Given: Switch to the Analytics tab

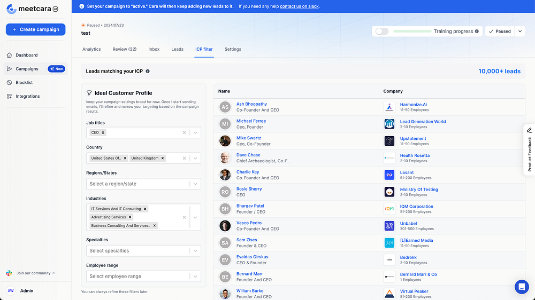Looking at the screenshot, I should pos(91,49).
